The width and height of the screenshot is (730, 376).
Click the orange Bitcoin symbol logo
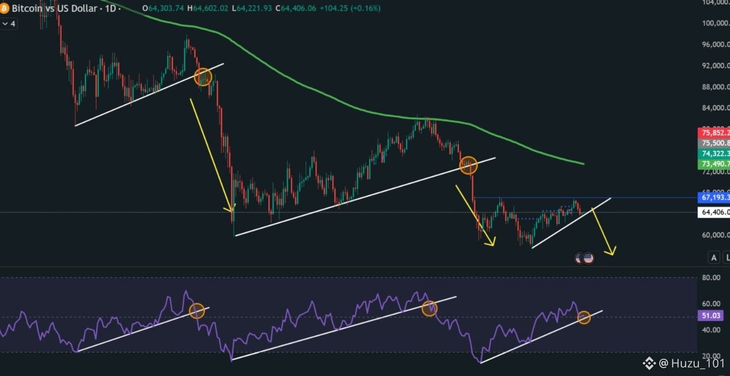[4, 8]
